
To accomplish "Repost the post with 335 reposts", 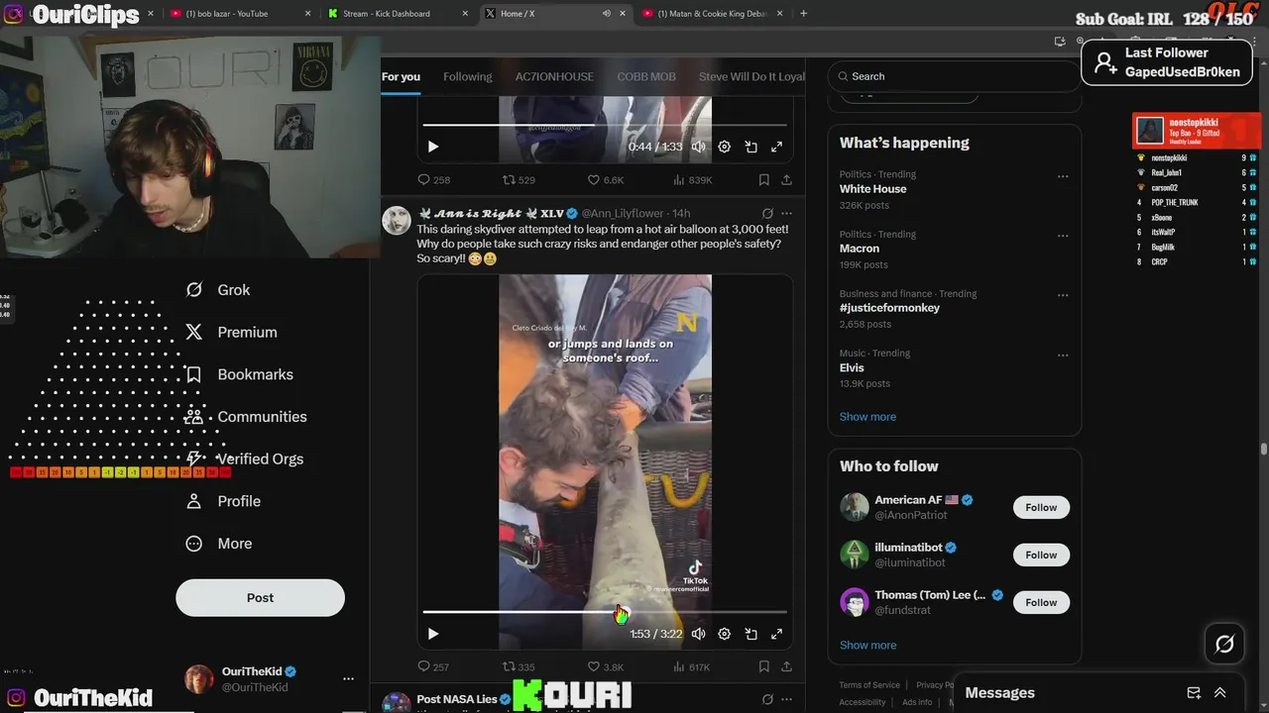I will click(519, 667).
